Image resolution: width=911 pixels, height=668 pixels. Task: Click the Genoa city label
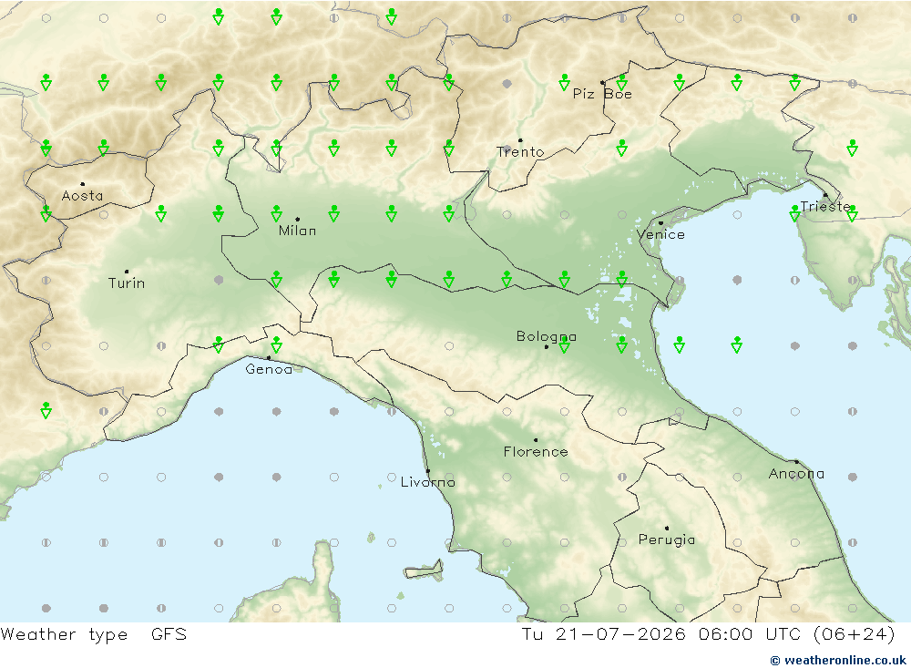pyautogui.click(x=269, y=369)
